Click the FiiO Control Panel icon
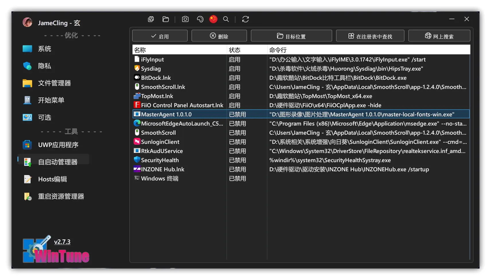Image resolution: width=491 pixels, height=280 pixels. pos(137,105)
